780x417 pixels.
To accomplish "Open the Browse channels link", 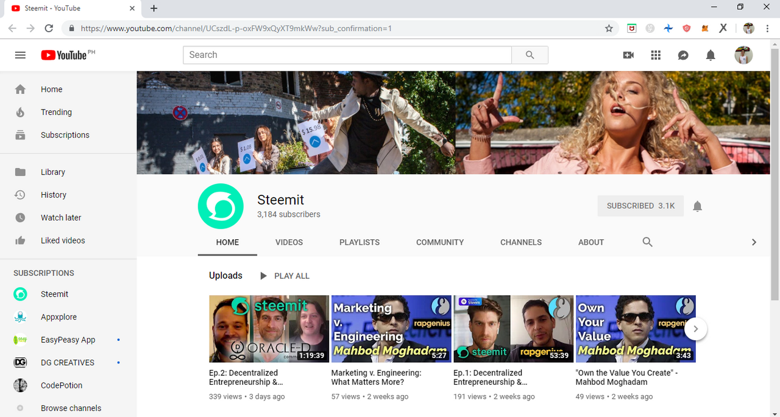I will 71,408.
